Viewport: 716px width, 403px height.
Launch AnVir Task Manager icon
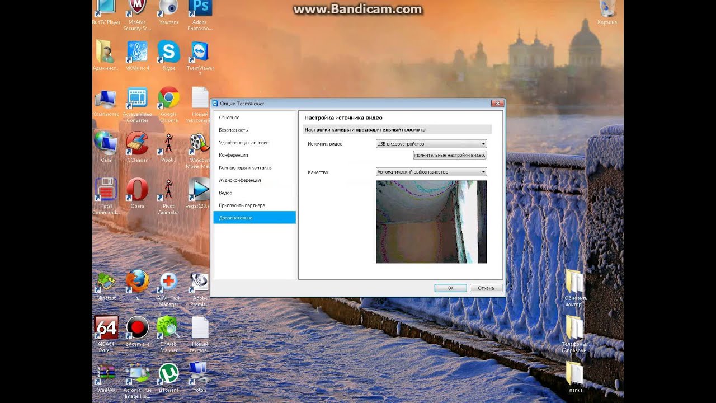pos(168,289)
